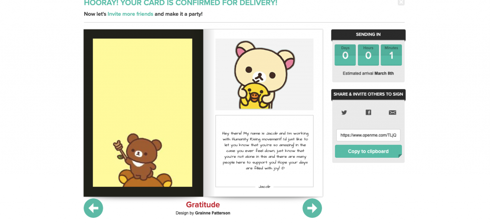490x224 pixels.
Task: Click the Days countdown tile
Action: point(345,55)
